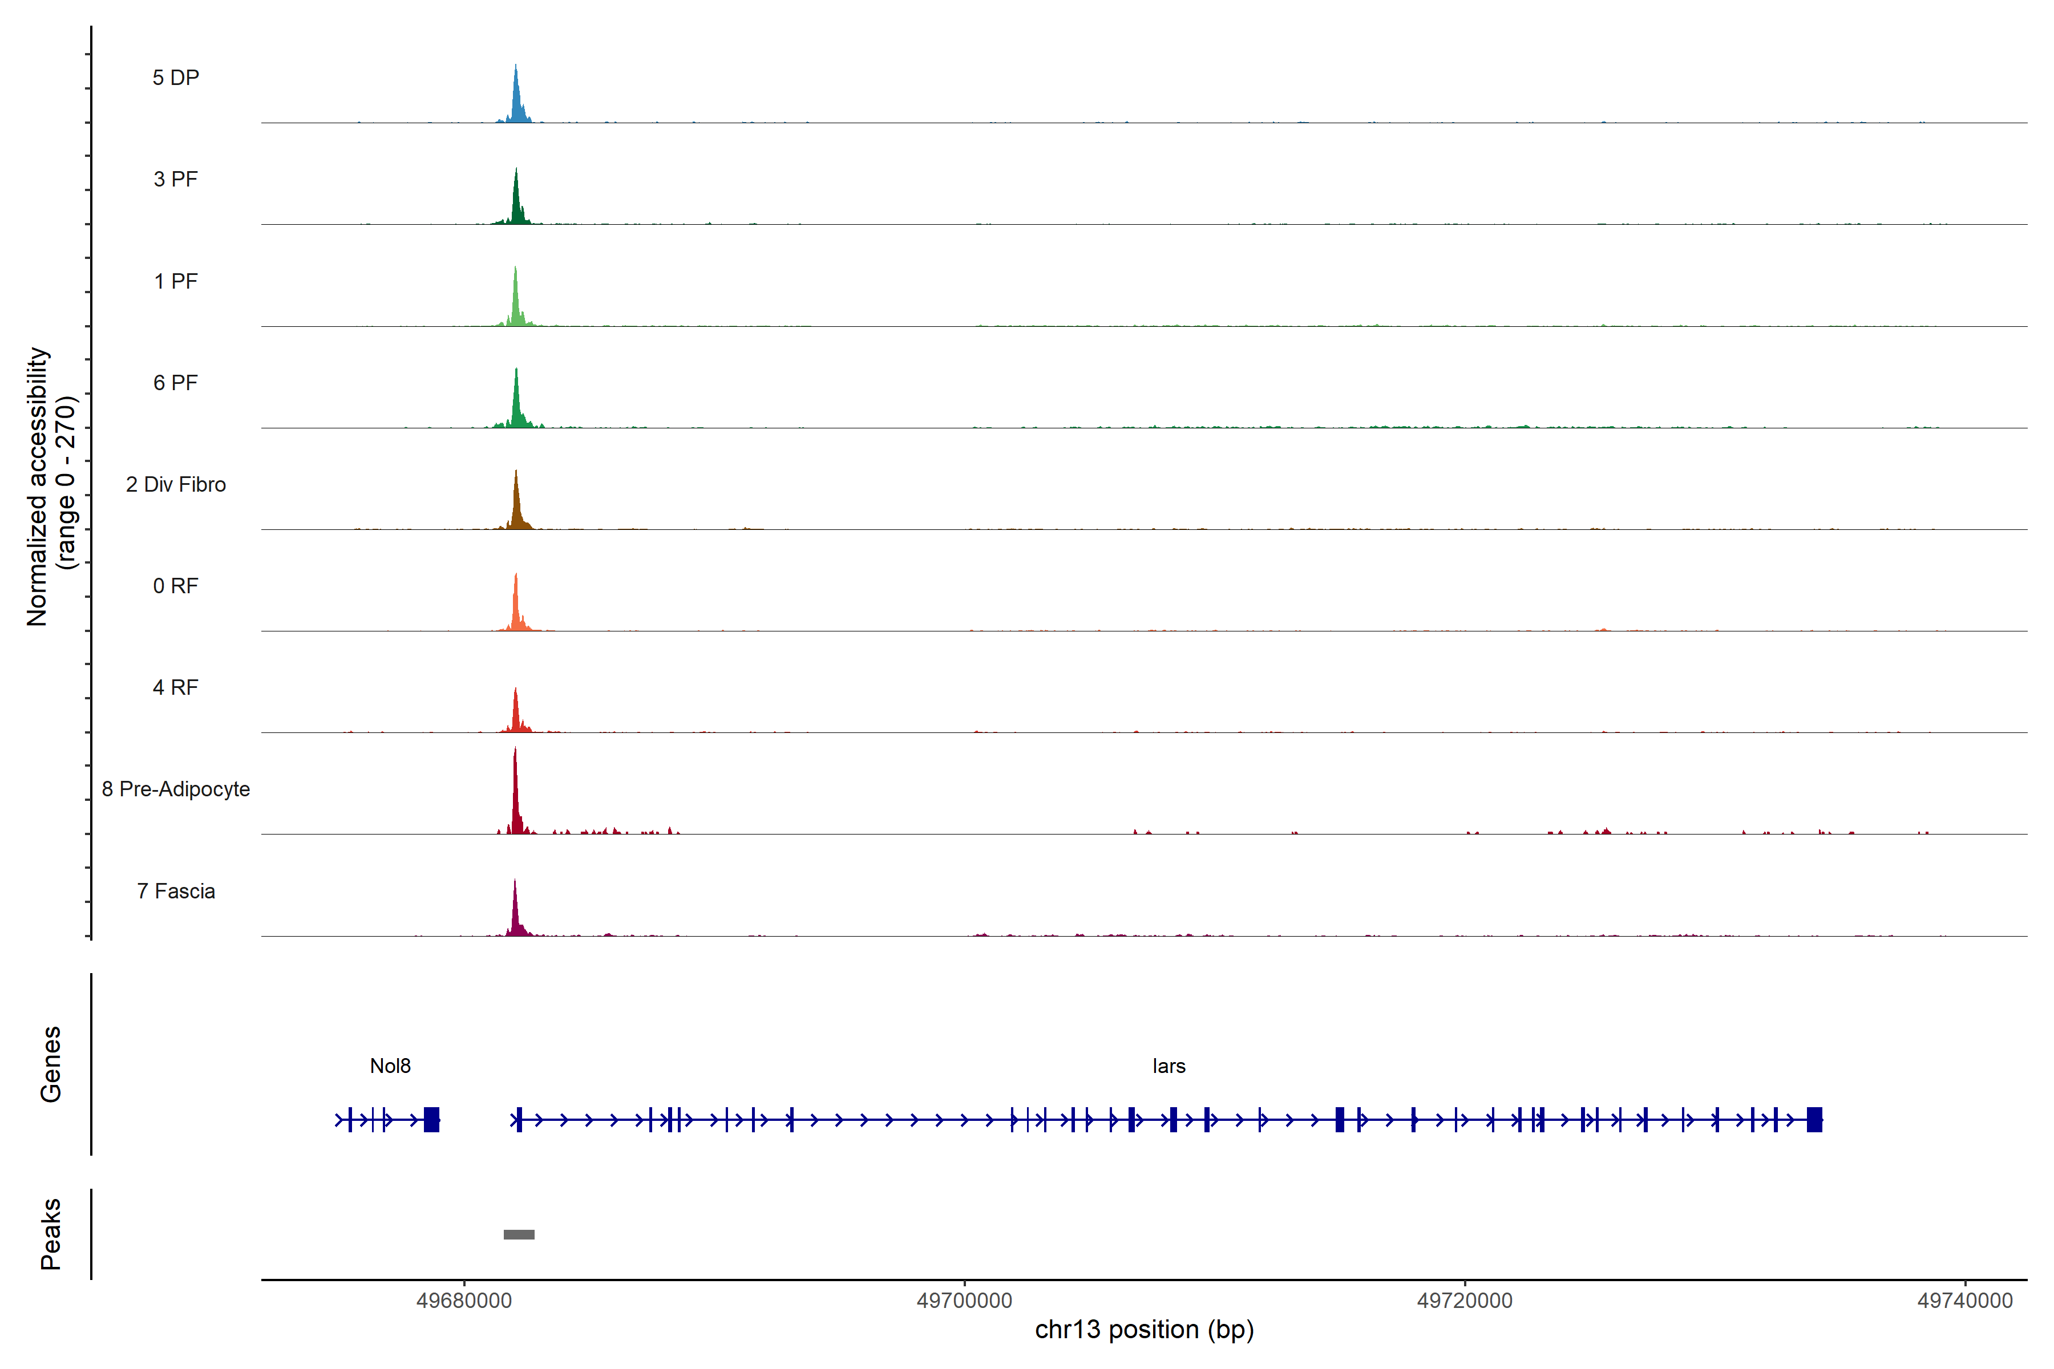Click the blue 5 DP accessibility peak
Image resolution: width=2054 pixels, height=1369 pixels.
[x=517, y=105]
